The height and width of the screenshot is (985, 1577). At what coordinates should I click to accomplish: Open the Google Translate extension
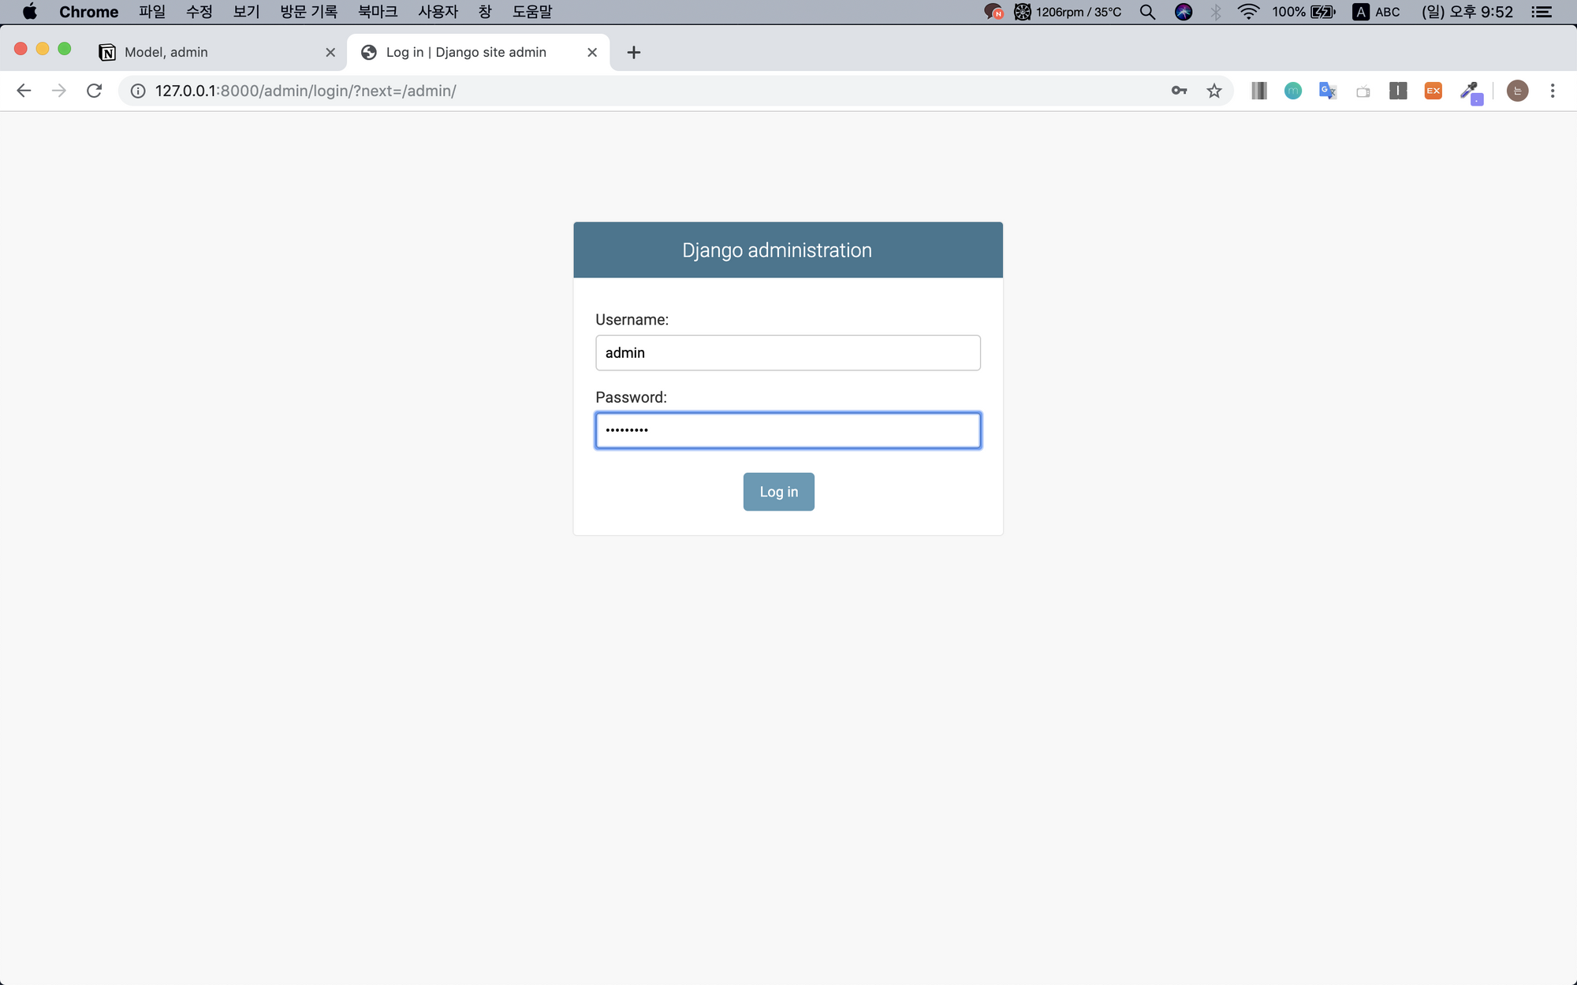tap(1328, 91)
